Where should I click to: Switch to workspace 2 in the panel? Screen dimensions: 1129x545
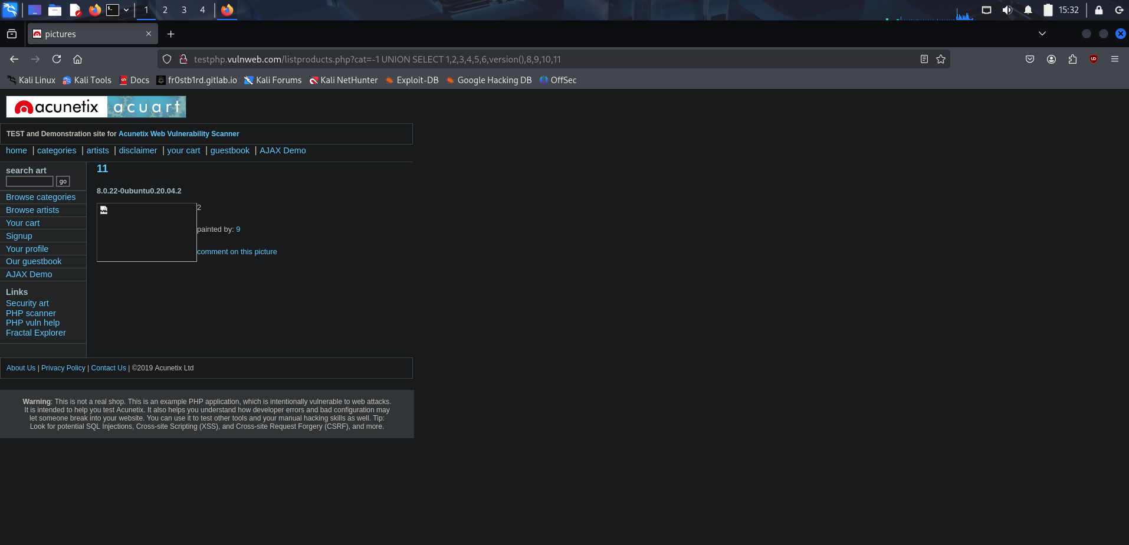(165, 10)
